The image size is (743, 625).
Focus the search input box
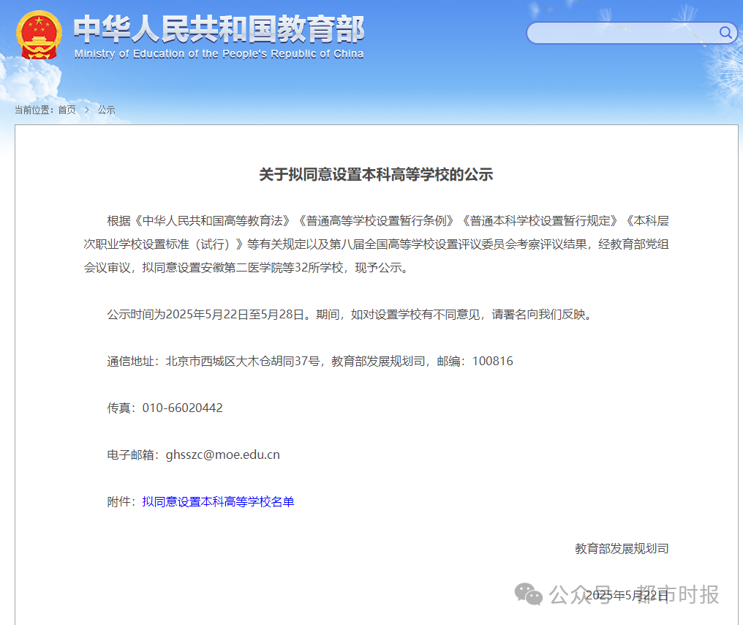[x=622, y=33]
